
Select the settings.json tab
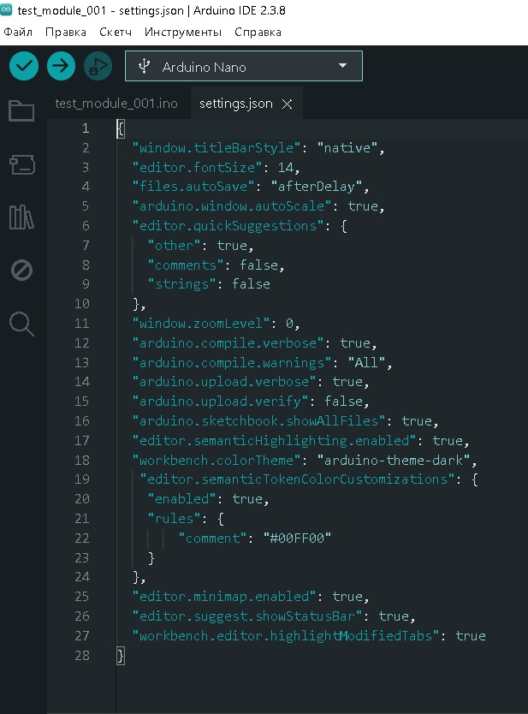[236, 104]
